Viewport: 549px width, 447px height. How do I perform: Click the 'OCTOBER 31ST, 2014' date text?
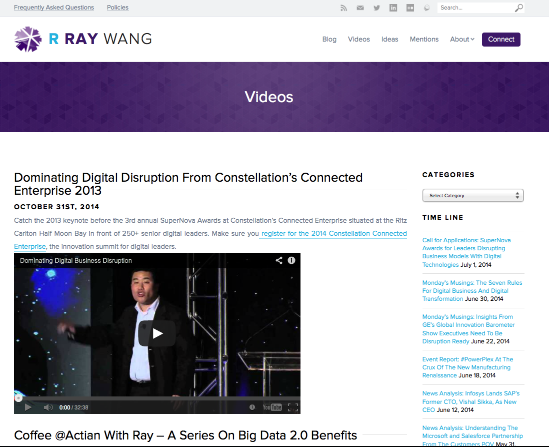point(56,207)
